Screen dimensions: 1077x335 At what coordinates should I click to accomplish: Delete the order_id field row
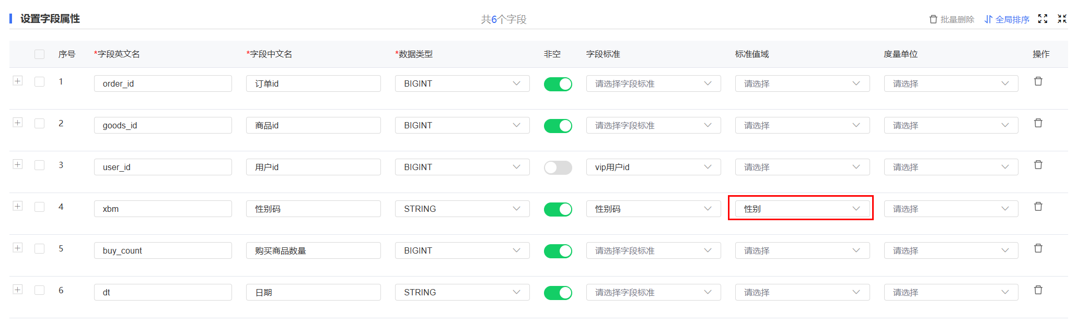click(x=1038, y=81)
